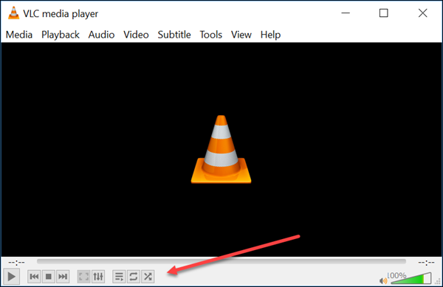Expand the Subtitle menu

pos(174,35)
